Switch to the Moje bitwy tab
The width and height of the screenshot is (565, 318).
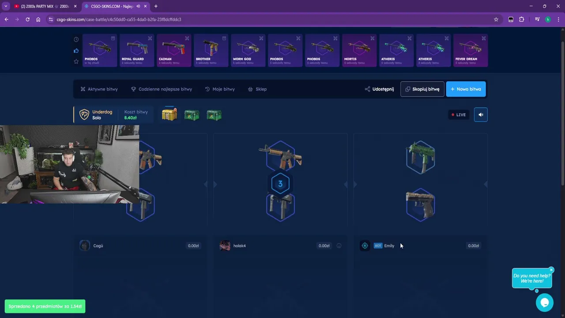(x=220, y=89)
